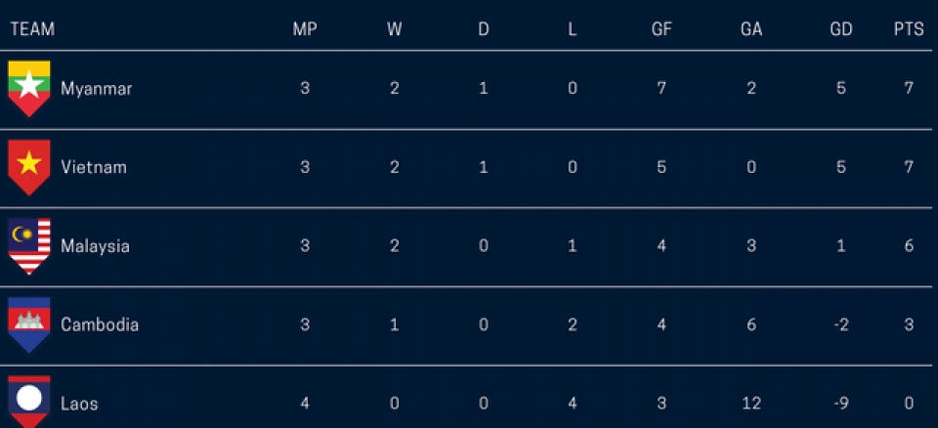Click the TEAM column header

coord(32,29)
